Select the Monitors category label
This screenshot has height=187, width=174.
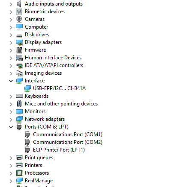pos(35,111)
